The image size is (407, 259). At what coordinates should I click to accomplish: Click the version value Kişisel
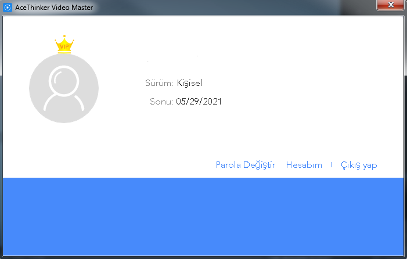(x=189, y=83)
